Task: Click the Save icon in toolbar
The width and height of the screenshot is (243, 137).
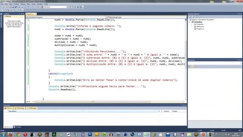Action: coord(13,7)
